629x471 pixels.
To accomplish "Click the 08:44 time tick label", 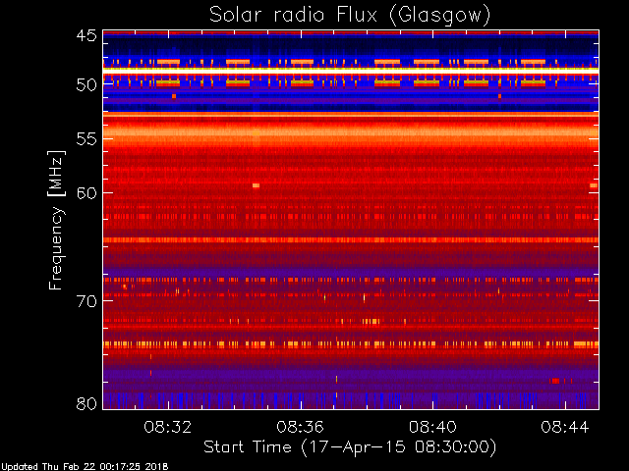I will [x=565, y=427].
